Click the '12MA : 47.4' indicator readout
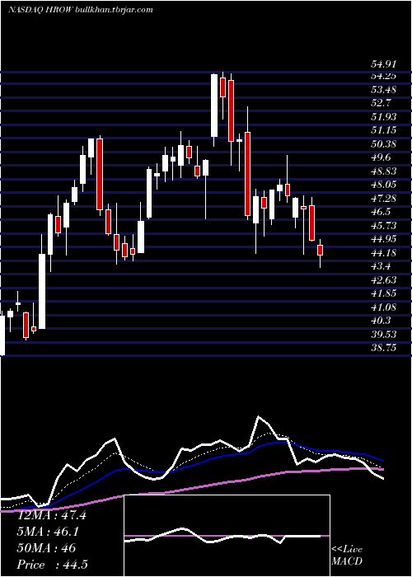The width and height of the screenshot is (412, 577). tap(52, 515)
